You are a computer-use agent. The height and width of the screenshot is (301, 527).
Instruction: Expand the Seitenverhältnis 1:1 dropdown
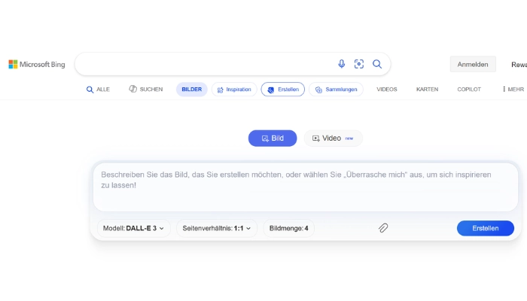[217, 228]
